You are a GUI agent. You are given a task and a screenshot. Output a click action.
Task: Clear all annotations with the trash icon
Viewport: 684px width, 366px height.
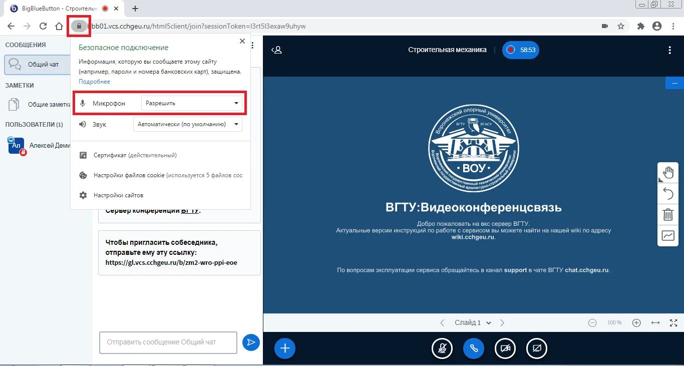[x=668, y=214]
